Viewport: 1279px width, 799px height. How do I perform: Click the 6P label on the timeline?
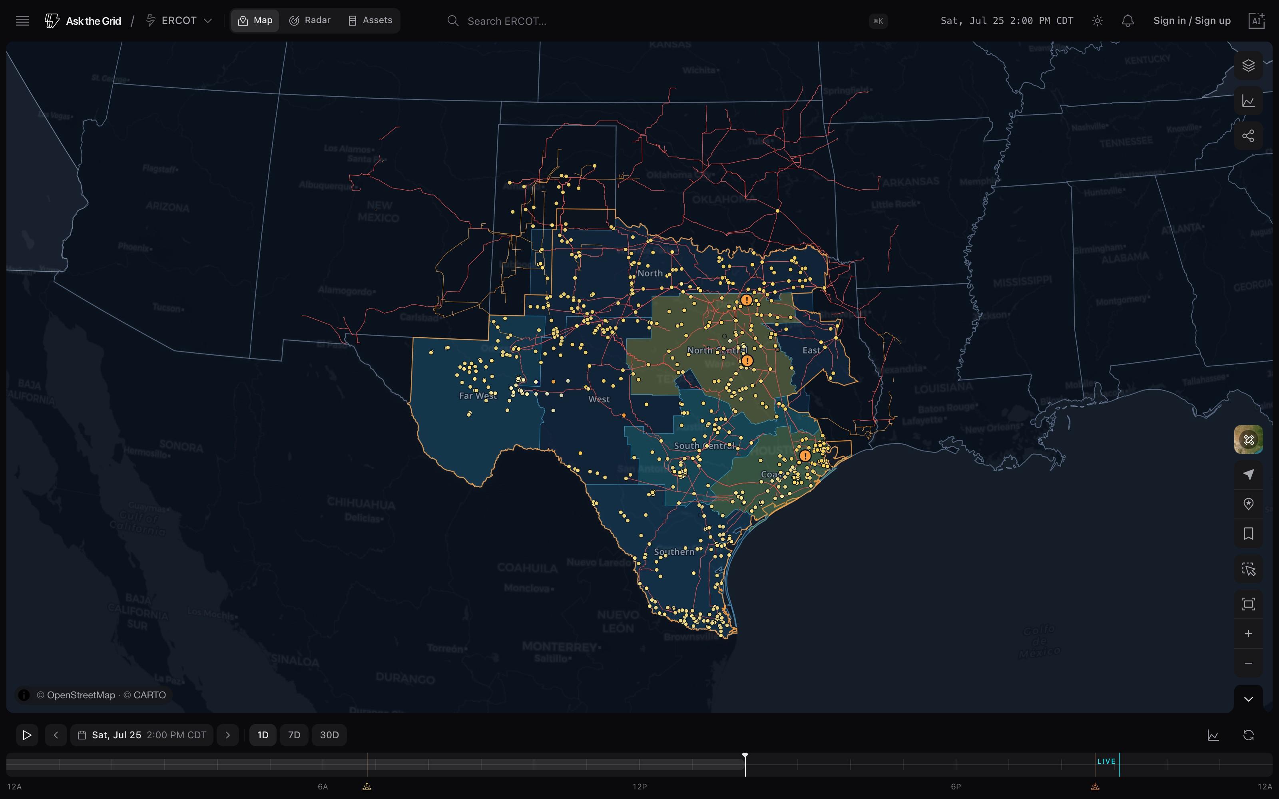956,787
